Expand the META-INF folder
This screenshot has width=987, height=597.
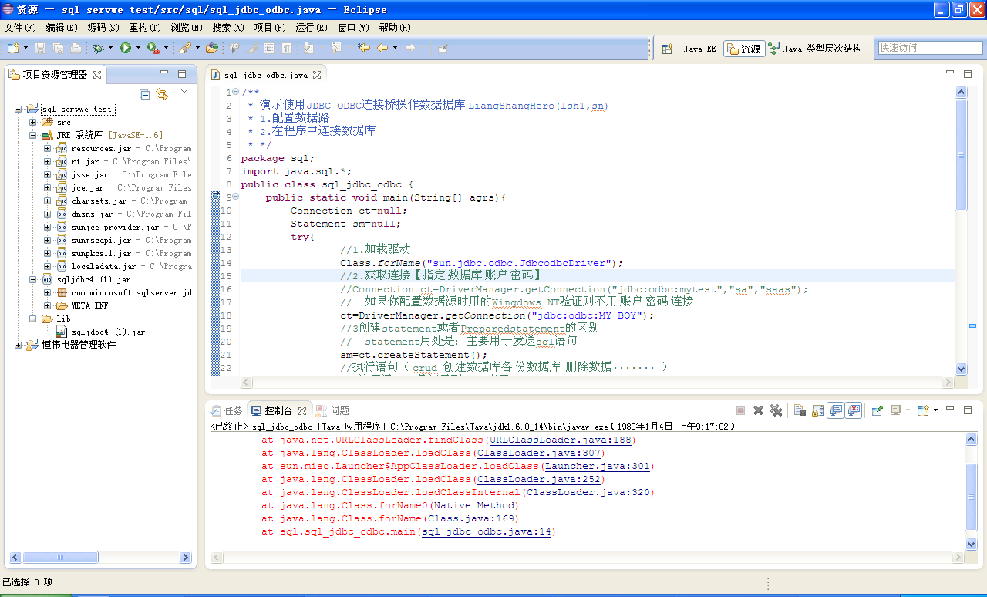(48, 305)
